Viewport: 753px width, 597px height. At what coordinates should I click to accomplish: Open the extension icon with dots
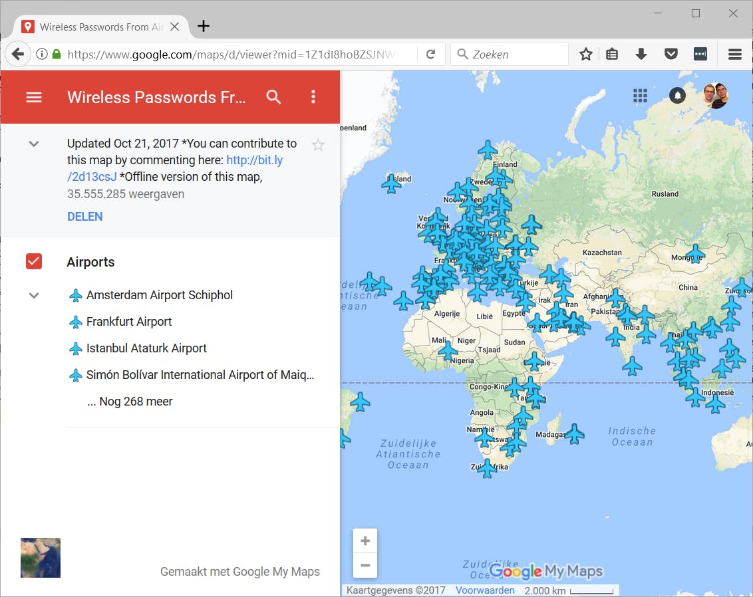pyautogui.click(x=700, y=55)
